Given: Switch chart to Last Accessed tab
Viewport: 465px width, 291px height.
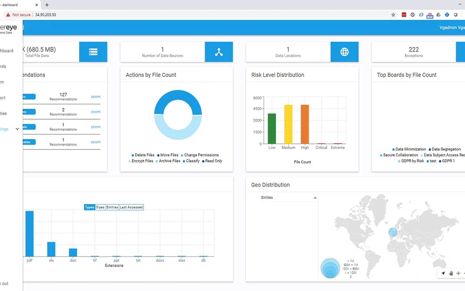Looking at the screenshot, I should pos(131,207).
